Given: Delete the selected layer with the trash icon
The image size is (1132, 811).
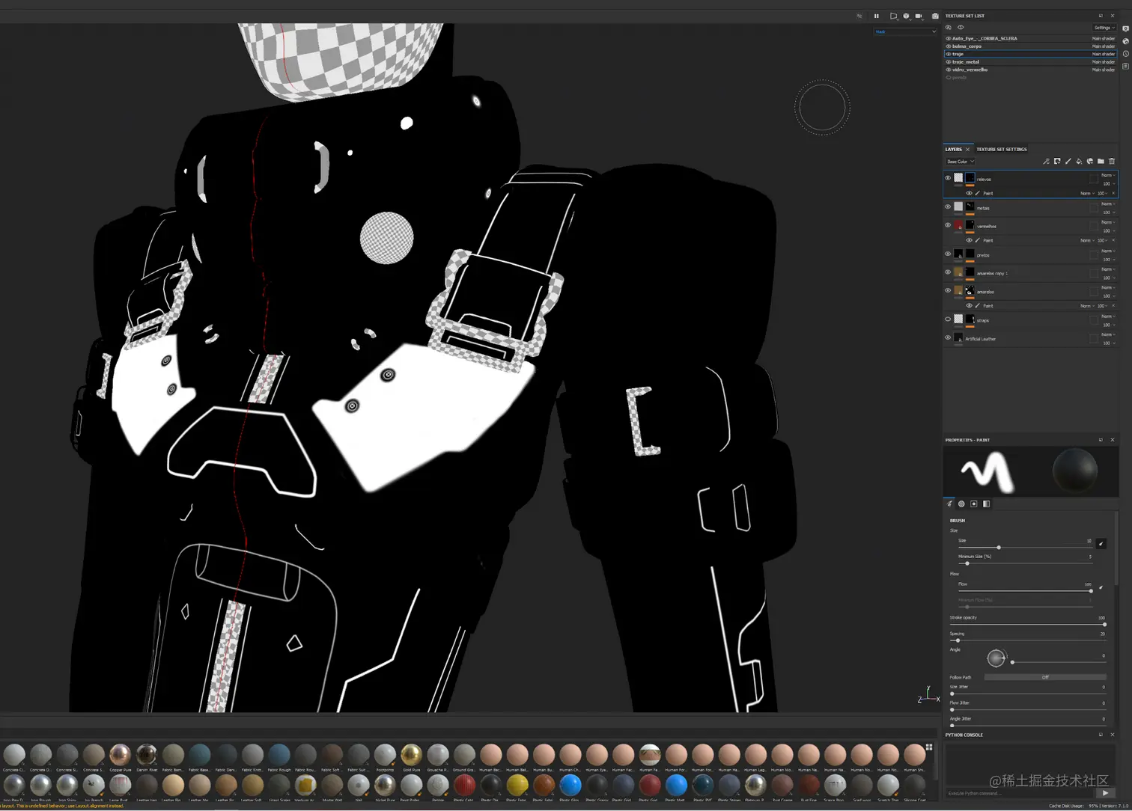Looking at the screenshot, I should tap(1112, 161).
